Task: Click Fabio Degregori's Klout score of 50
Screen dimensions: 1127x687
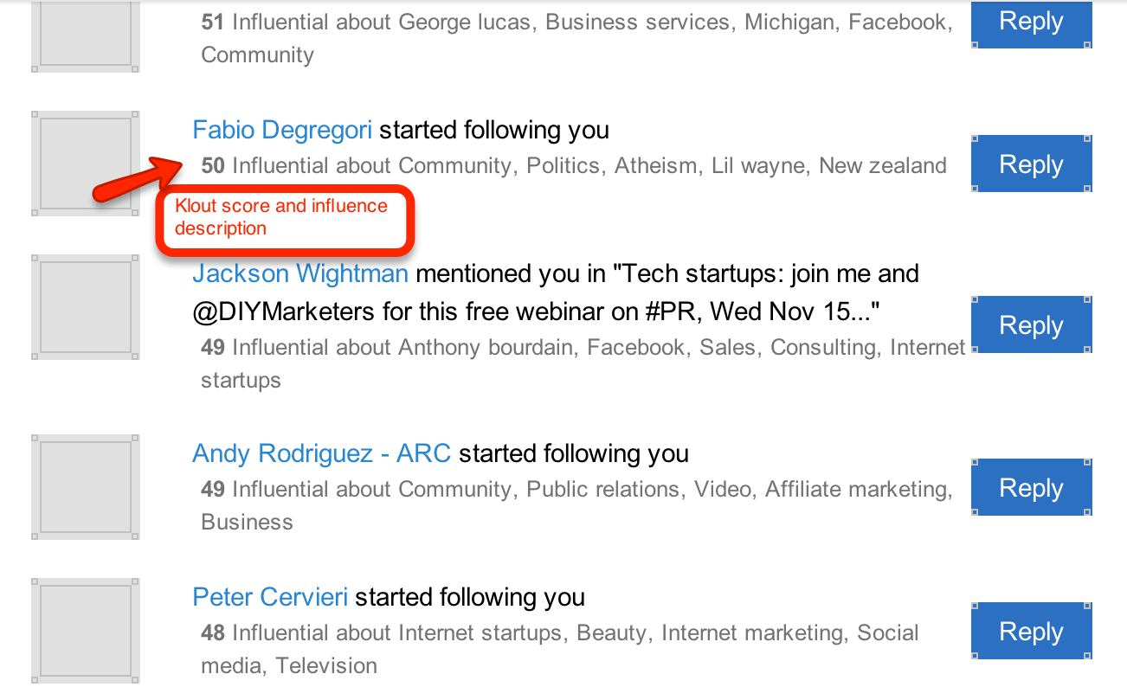Action: tap(213, 165)
